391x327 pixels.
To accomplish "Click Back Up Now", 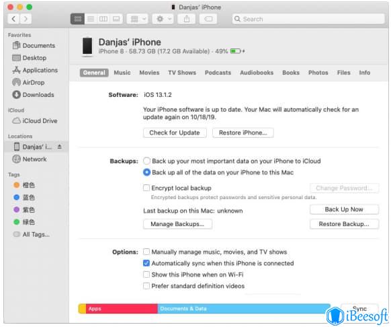I will (x=344, y=209).
